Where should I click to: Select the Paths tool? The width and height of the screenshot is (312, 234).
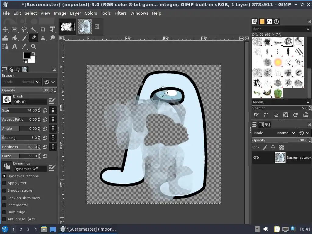click(x=5, y=46)
